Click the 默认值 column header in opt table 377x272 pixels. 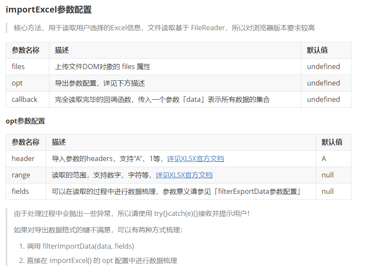pyautogui.click(x=332, y=142)
